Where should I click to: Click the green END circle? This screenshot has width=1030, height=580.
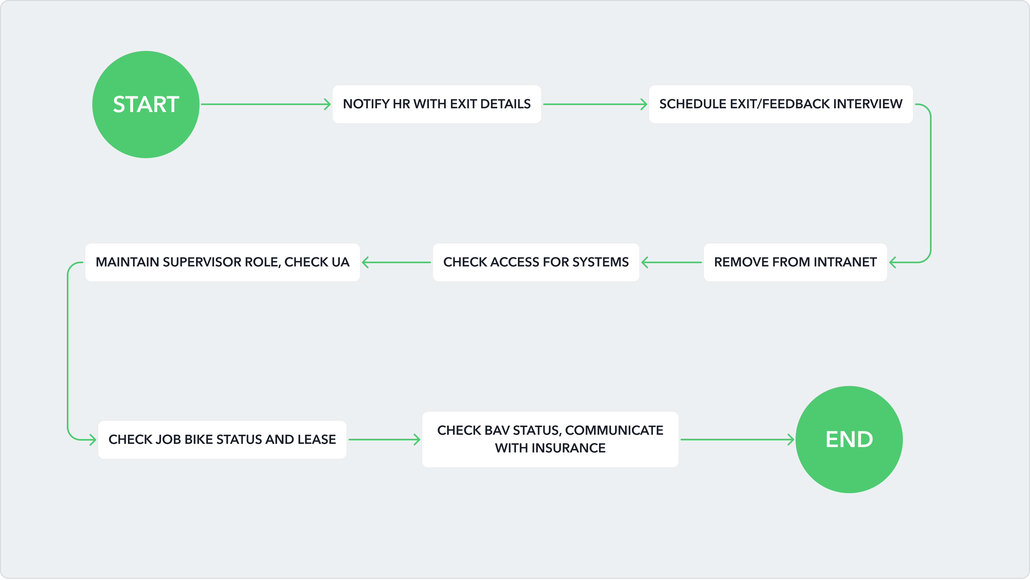(x=849, y=439)
